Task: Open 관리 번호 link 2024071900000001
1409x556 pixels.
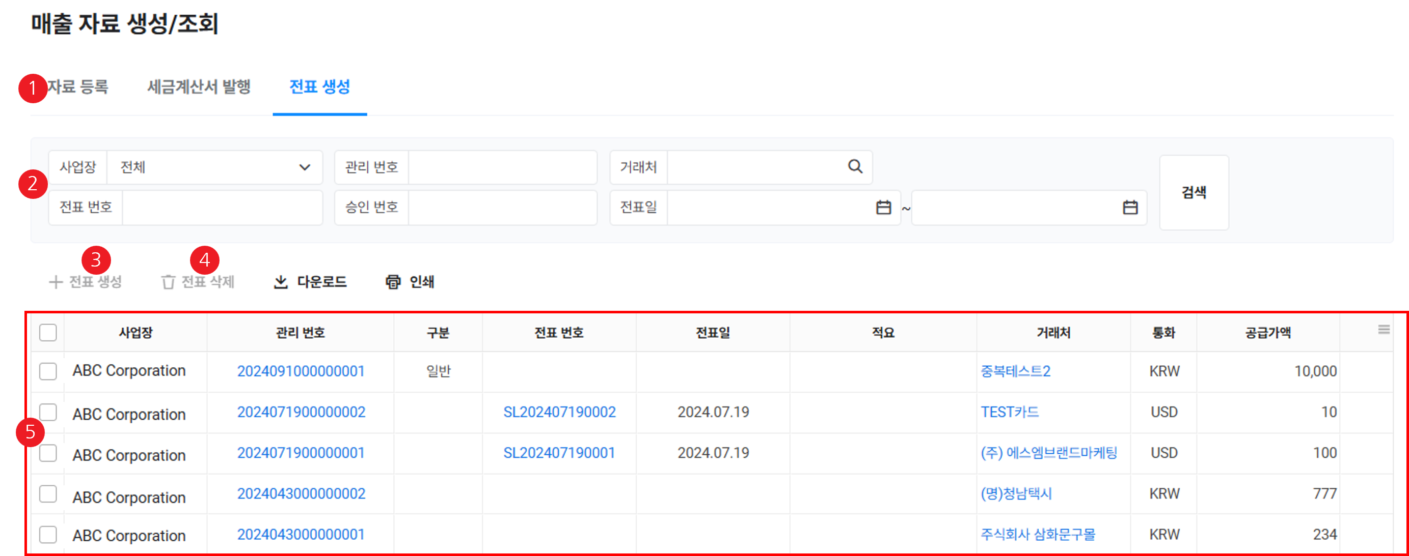Action: 300,453
